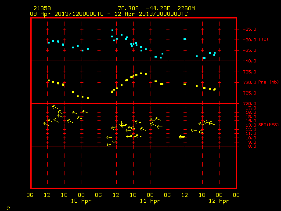Click the 12 Apr date label
This screenshot has width=281, height=211.
(x=219, y=201)
